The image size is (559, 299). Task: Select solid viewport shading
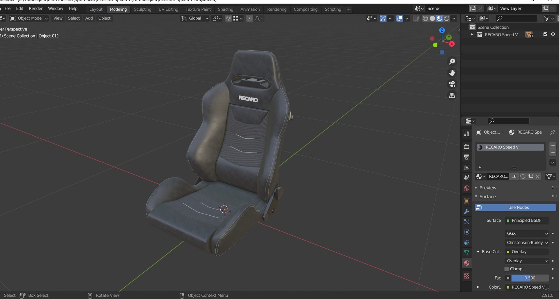[x=432, y=18]
